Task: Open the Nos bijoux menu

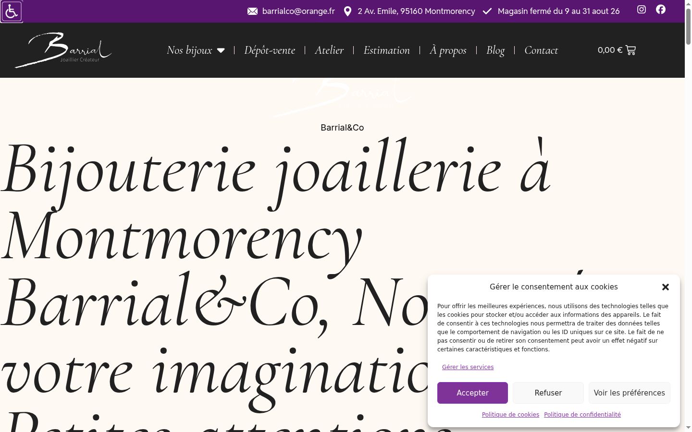Action: click(x=189, y=50)
